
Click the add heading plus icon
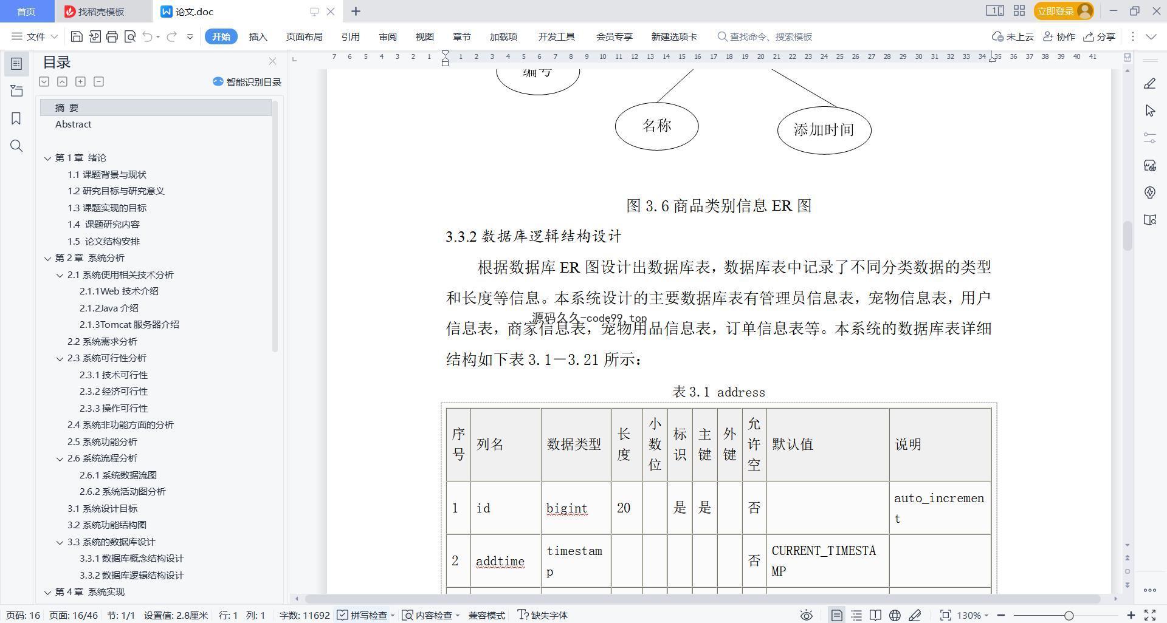tap(80, 81)
